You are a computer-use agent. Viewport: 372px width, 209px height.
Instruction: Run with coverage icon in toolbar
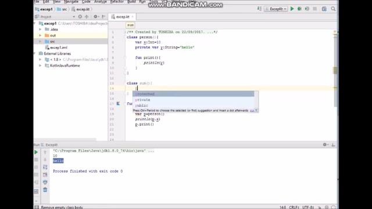click(x=307, y=9)
